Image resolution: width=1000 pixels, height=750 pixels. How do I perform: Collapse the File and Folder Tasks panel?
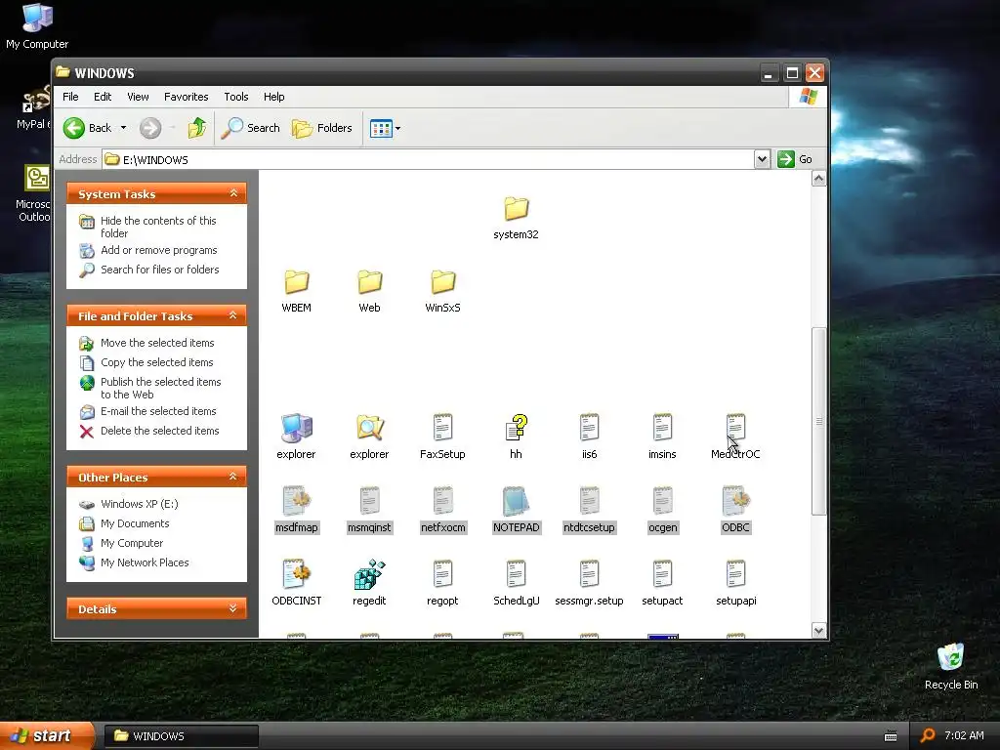(x=233, y=315)
